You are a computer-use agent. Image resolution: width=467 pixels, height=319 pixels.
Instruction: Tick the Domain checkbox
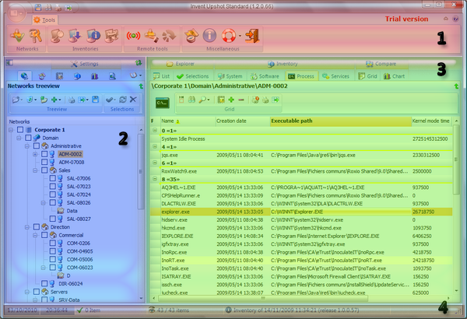point(28,138)
